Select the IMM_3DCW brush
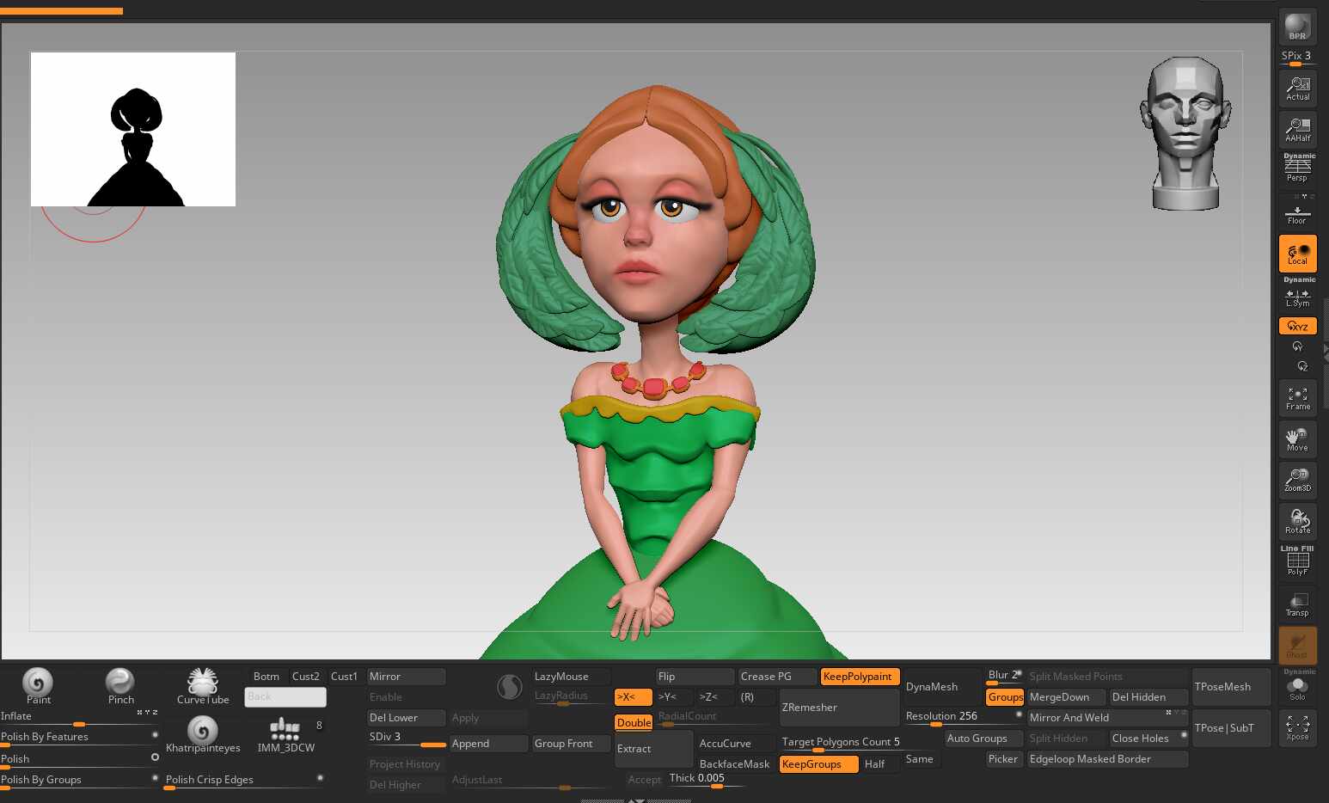The height and width of the screenshot is (803, 1329). [x=285, y=733]
